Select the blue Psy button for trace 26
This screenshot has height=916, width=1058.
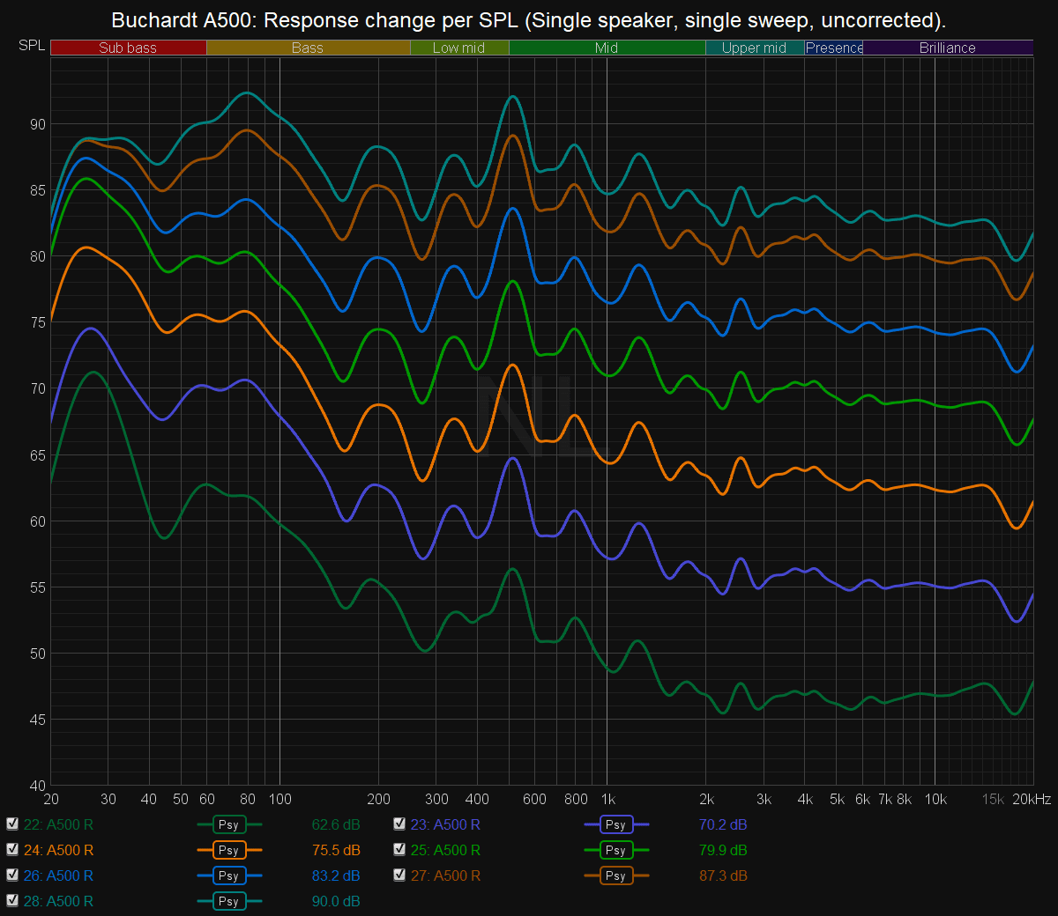pos(229,876)
